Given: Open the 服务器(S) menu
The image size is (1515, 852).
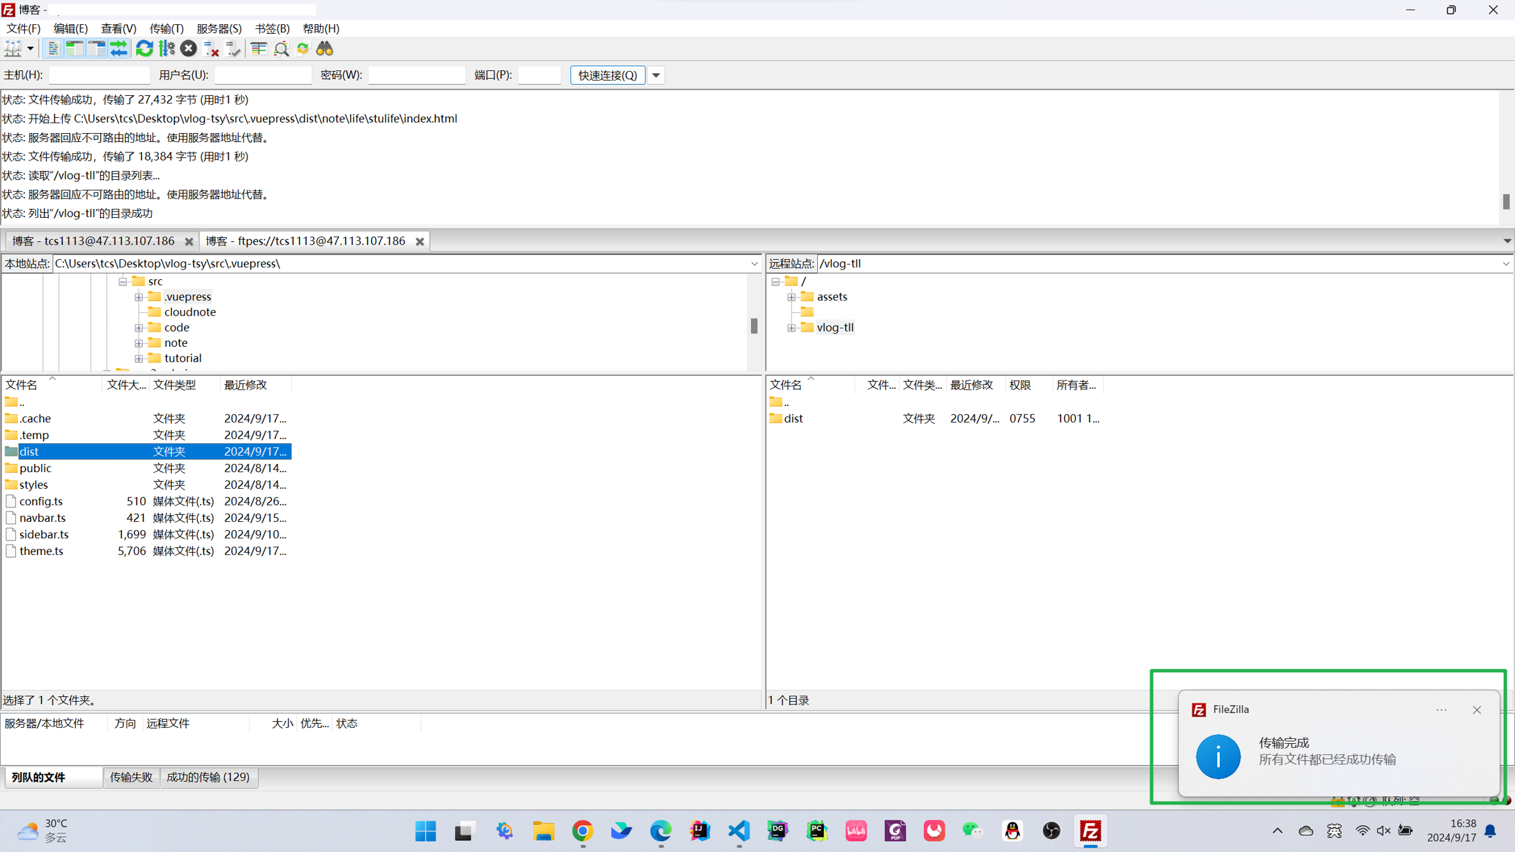Looking at the screenshot, I should point(219,28).
